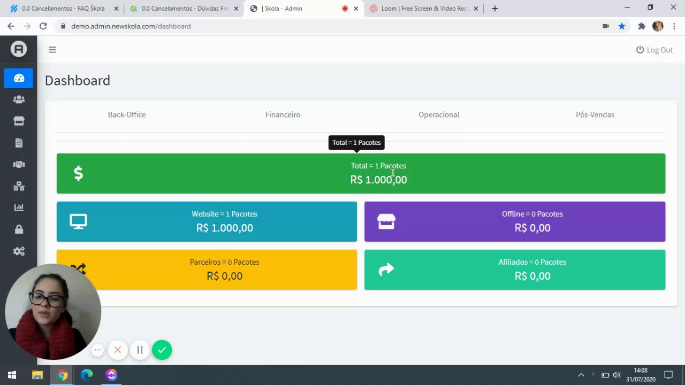Click the share arrow icon on Afiliados card

386,269
